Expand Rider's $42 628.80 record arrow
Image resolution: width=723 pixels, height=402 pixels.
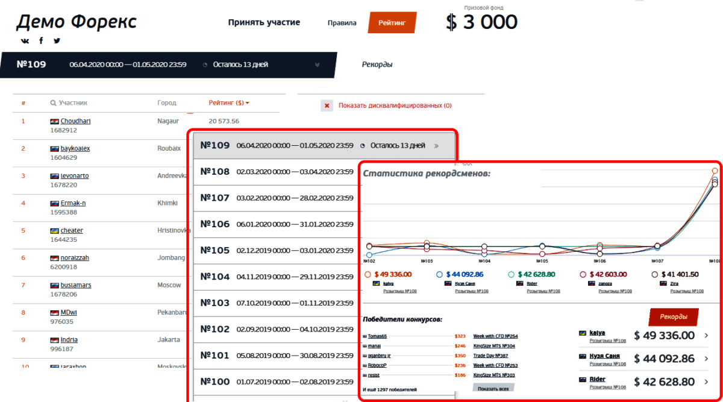(706, 382)
